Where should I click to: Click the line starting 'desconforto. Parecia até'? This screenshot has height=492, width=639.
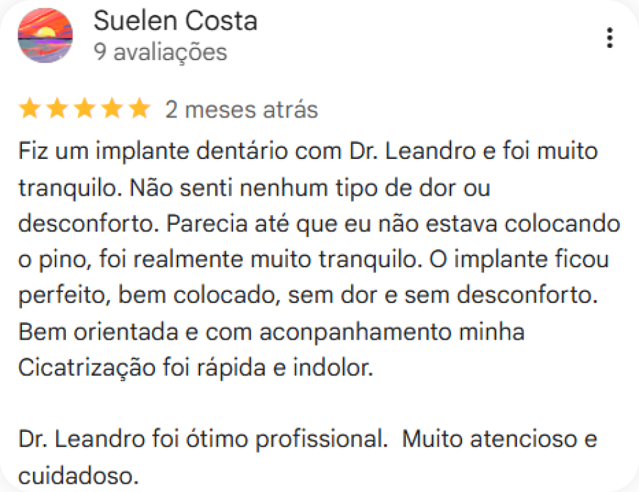point(319,224)
